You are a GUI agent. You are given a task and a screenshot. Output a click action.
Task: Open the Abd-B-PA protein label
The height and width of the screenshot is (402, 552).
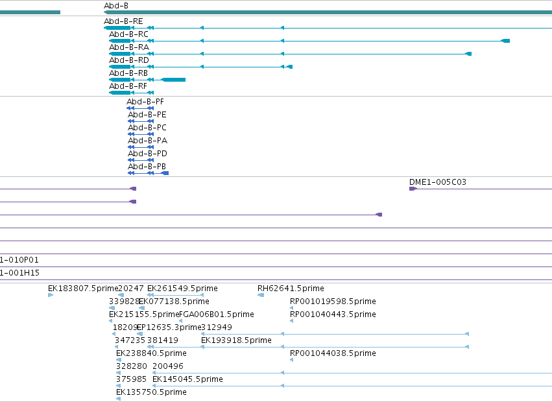click(x=147, y=141)
